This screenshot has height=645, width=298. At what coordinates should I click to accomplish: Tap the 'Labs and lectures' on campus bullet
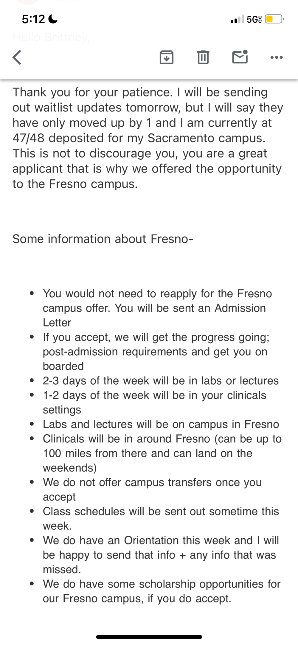click(x=161, y=424)
